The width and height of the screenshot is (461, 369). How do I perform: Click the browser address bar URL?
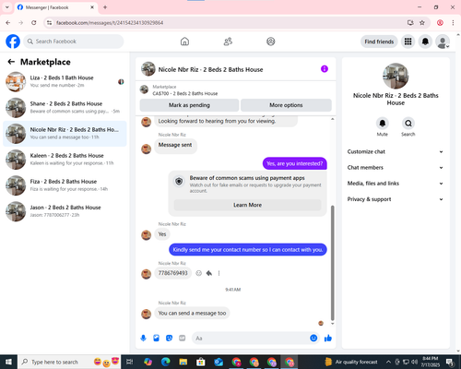(110, 23)
